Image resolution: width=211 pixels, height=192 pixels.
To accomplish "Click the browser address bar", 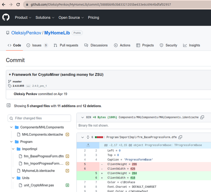I will [101, 5].
